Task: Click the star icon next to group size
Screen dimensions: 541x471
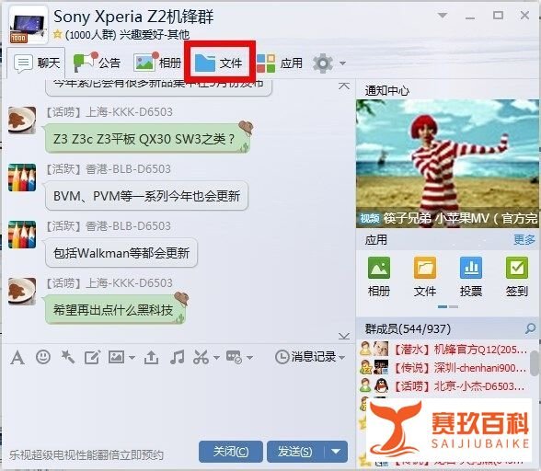Action: tap(58, 34)
